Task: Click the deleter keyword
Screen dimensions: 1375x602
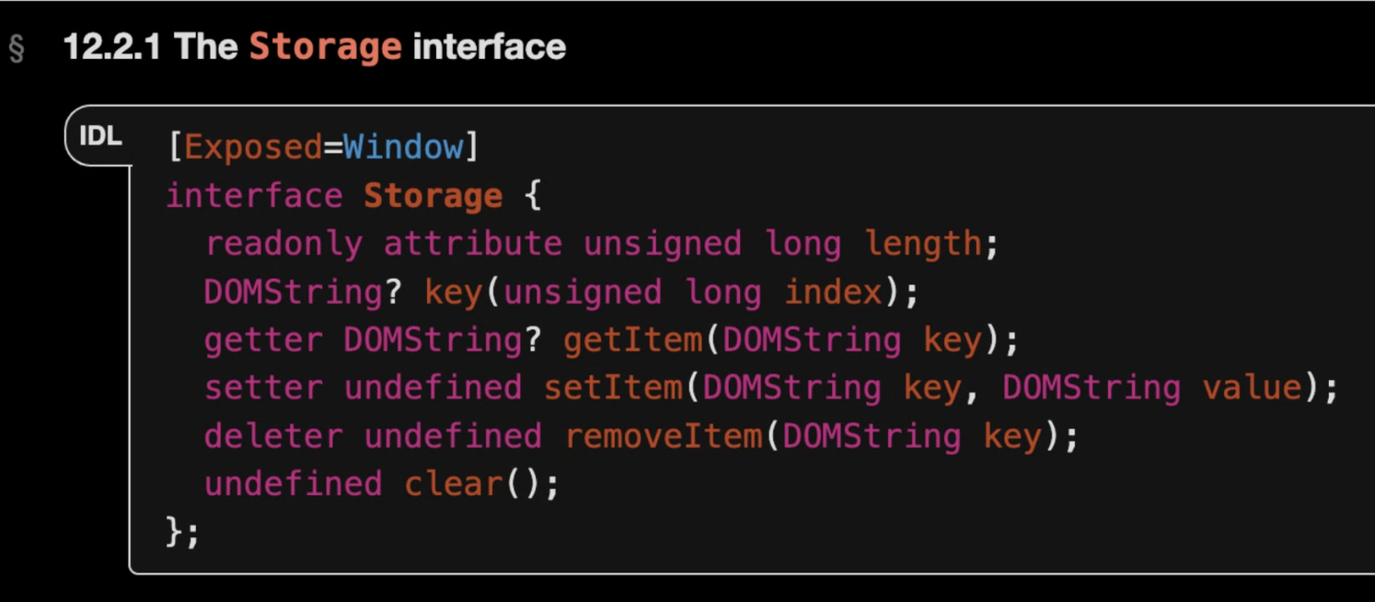Action: (273, 435)
